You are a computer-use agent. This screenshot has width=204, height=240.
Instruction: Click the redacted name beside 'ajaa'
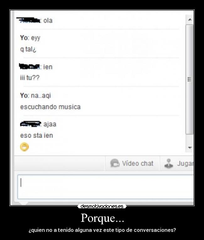coord(31,124)
